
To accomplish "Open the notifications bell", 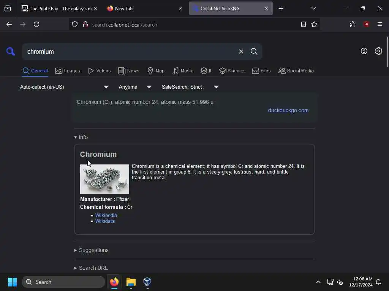I will tap(378, 282).
